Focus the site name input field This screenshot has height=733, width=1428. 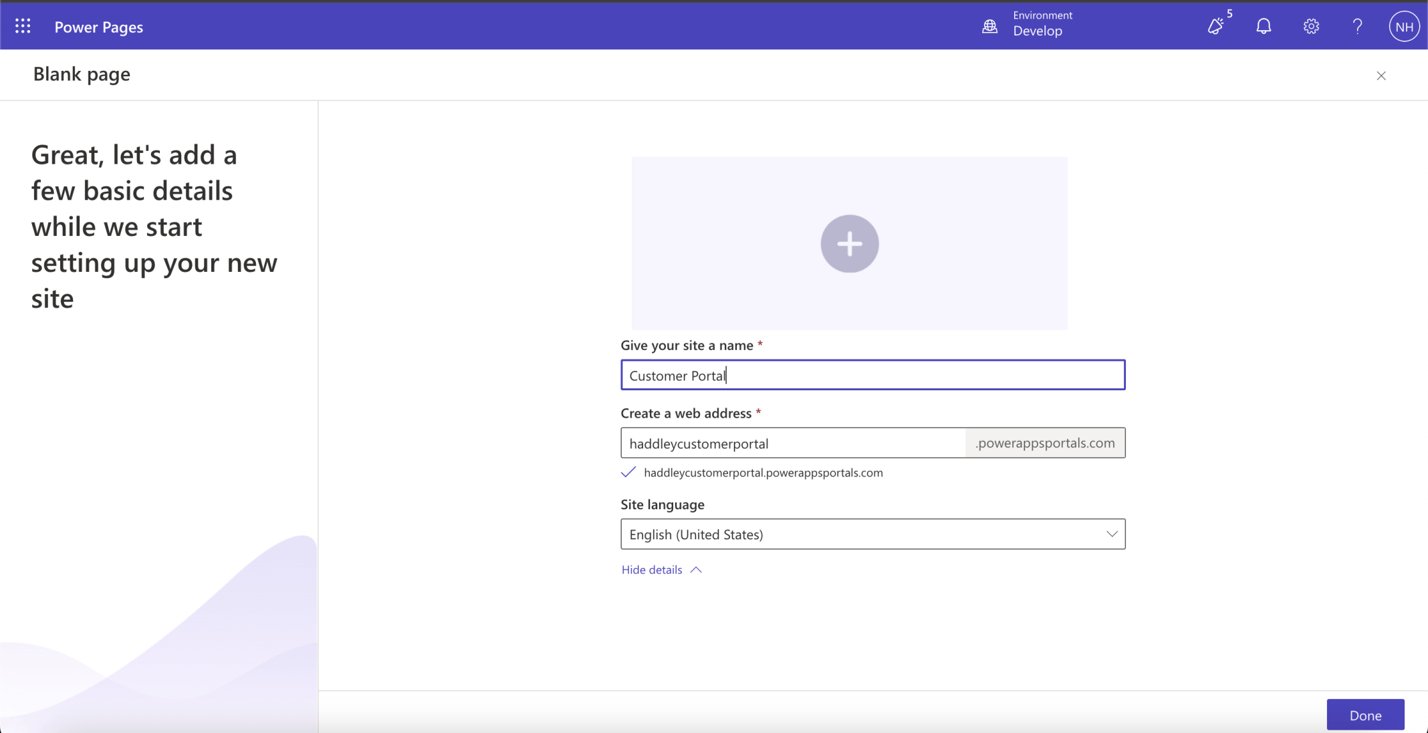[872, 375]
